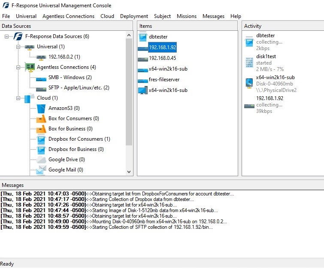
Task: Click the Cloud category icon
Action: tap(29, 98)
